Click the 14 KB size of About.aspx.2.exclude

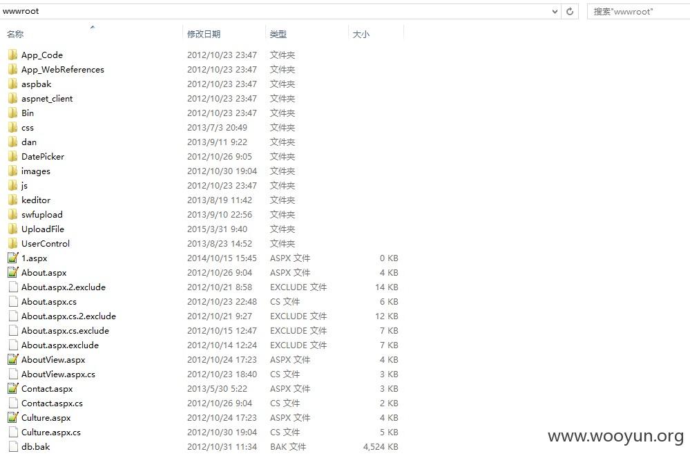387,287
